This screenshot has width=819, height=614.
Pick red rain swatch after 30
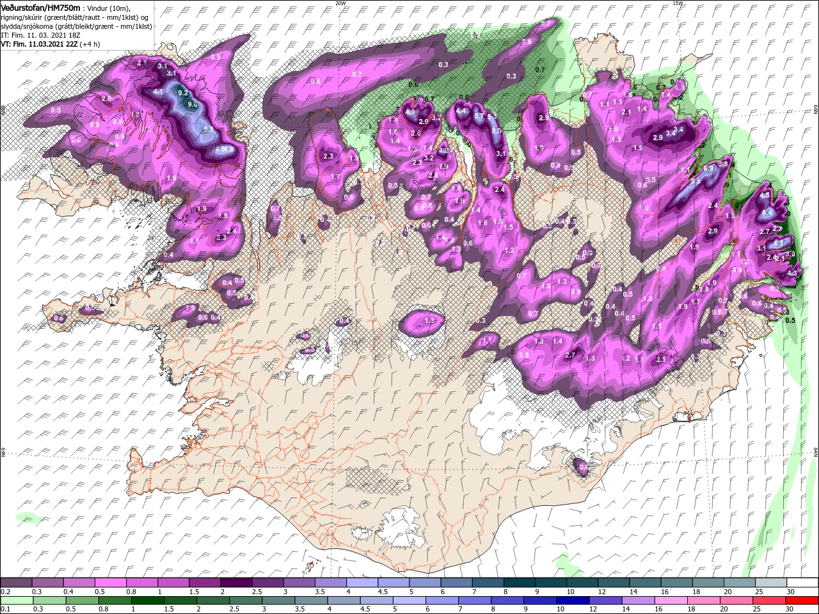802,601
